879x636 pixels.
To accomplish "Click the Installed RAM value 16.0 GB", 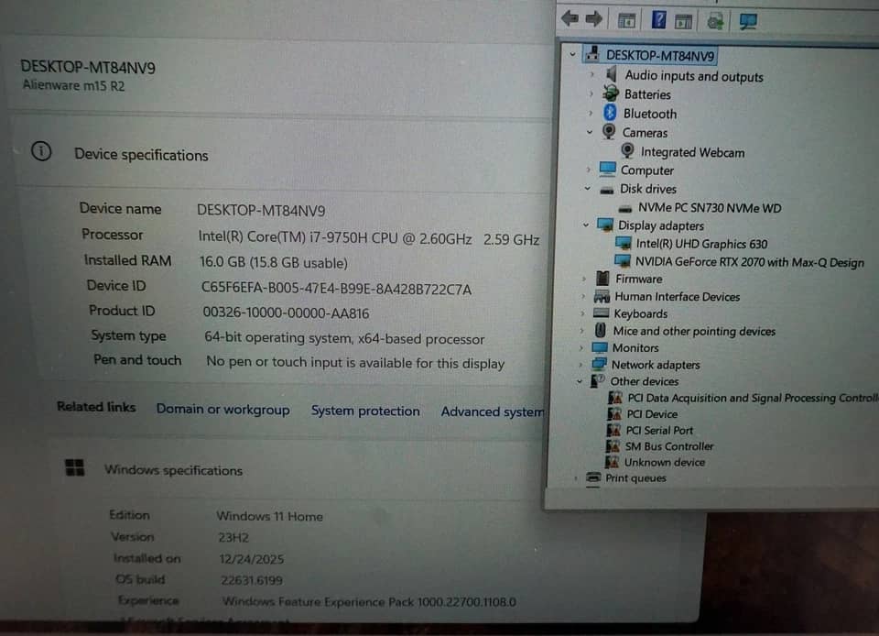I will tap(274, 262).
